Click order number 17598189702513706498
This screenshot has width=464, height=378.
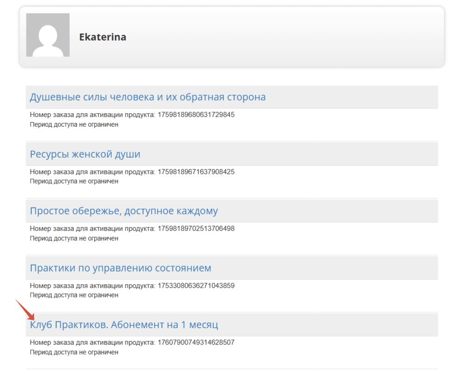[x=196, y=229]
